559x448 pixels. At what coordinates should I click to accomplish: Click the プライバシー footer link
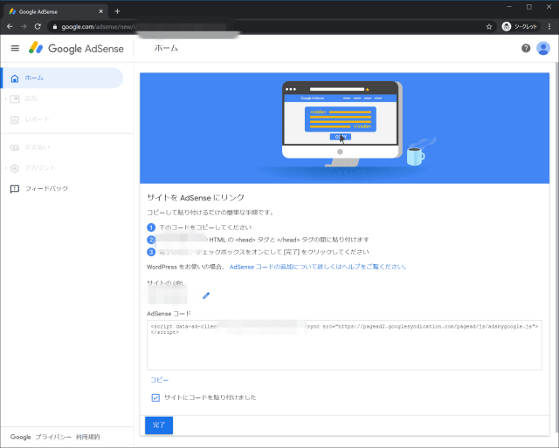coord(53,437)
